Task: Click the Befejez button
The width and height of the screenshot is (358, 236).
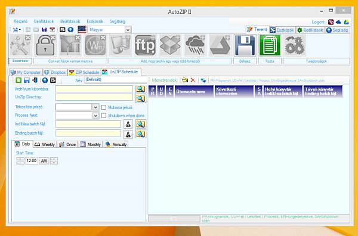Action: tap(245, 61)
